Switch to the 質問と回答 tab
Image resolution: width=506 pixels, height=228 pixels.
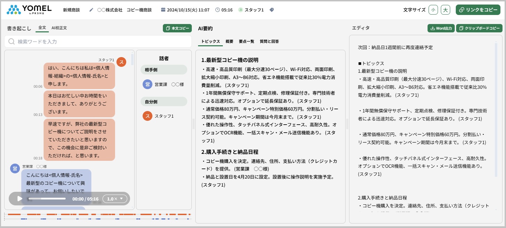coord(269,41)
